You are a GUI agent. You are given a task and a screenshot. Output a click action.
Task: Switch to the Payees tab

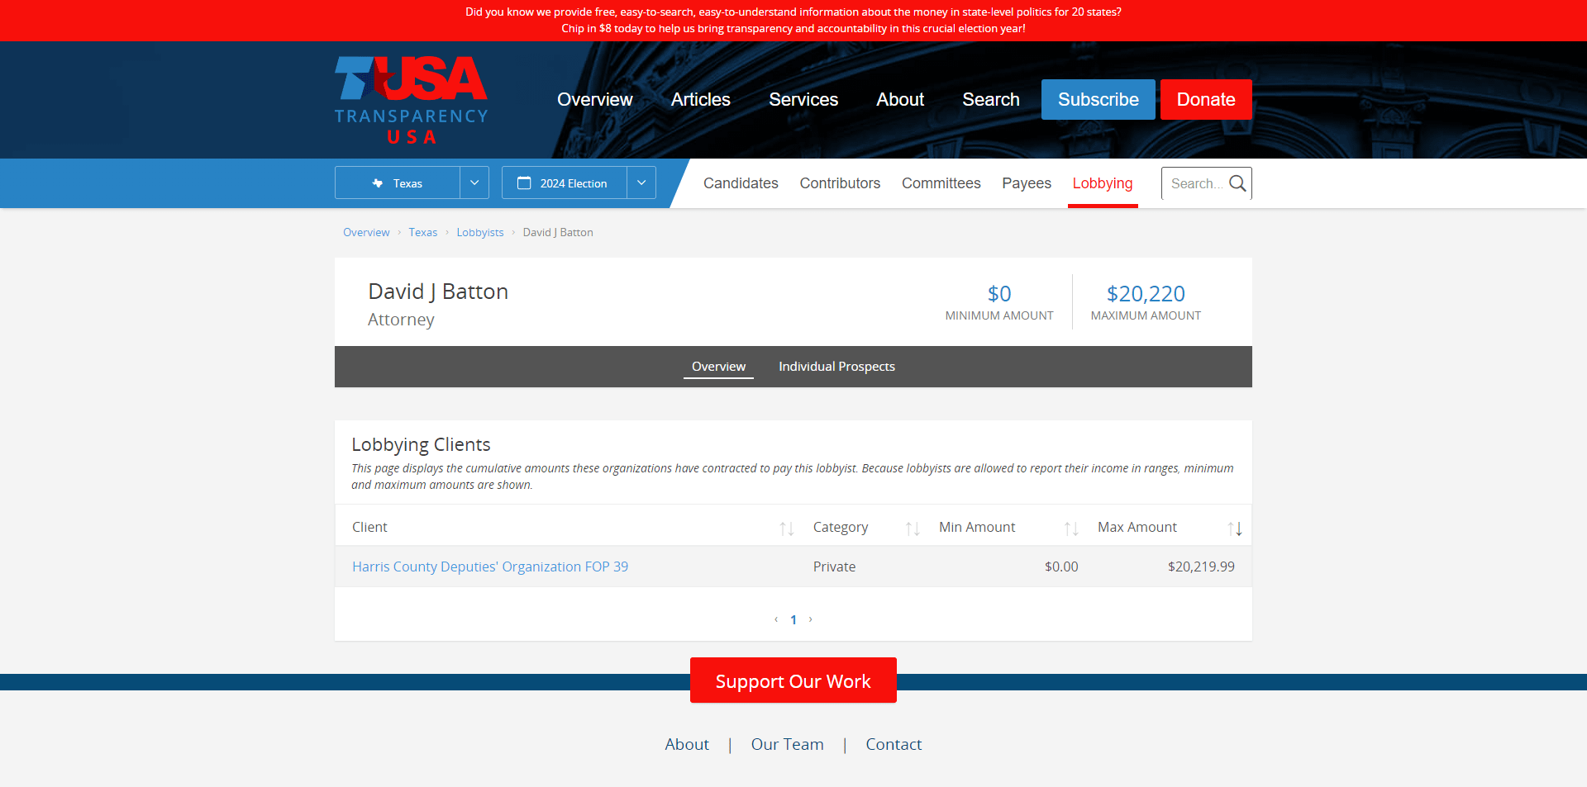1027,183
